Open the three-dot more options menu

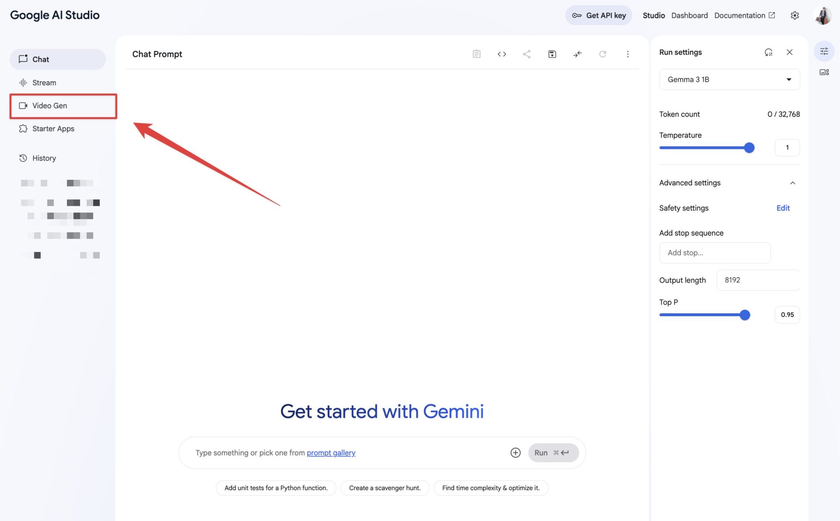tap(628, 54)
